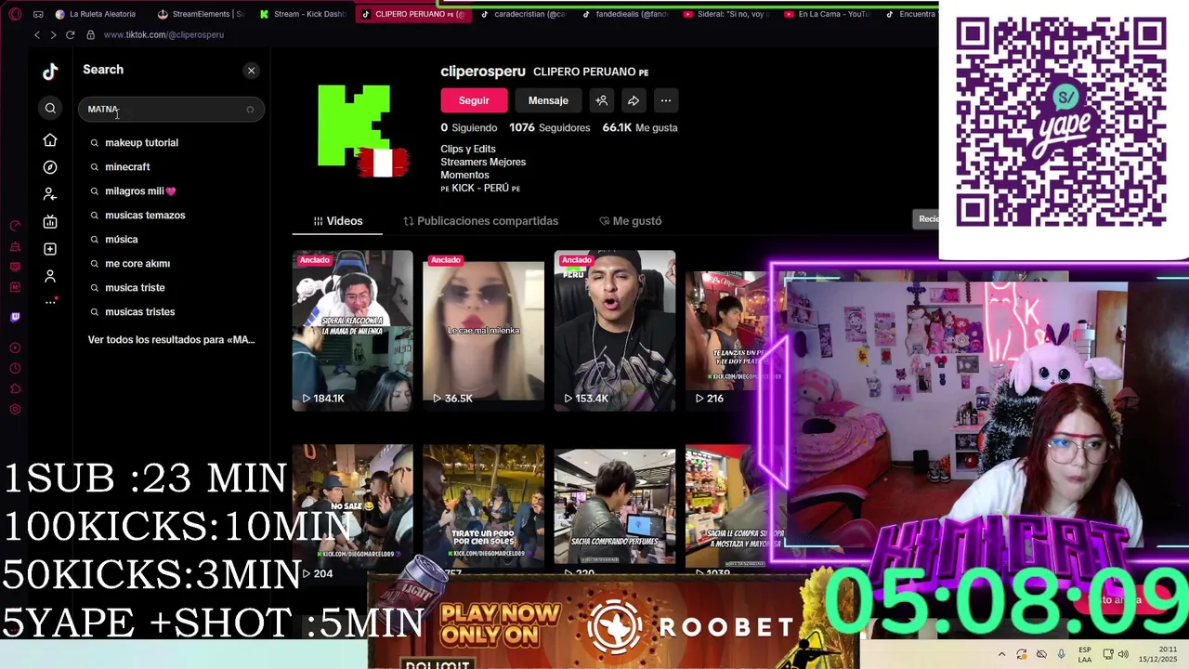This screenshot has width=1189, height=669.
Task: Open the TikTok LIVE icon
Action: (50, 222)
